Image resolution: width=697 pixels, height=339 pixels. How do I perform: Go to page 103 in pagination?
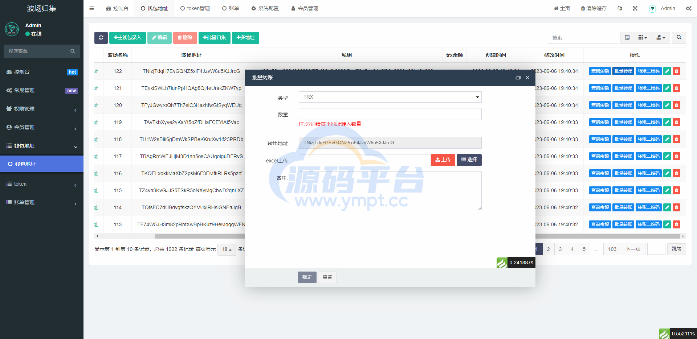612,249
